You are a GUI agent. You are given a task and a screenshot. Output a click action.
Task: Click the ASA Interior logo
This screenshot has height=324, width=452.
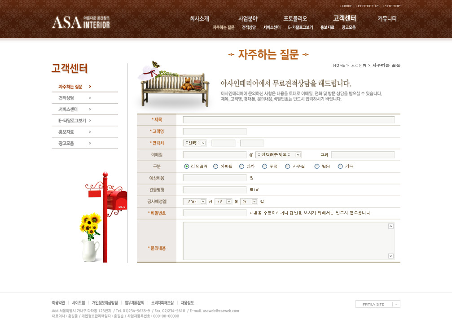tap(81, 22)
